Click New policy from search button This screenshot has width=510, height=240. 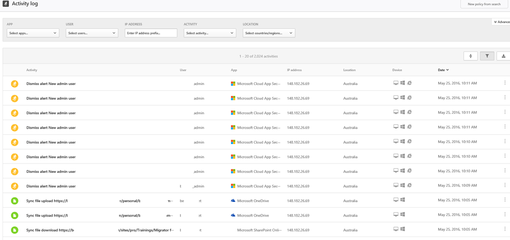tap(484, 4)
